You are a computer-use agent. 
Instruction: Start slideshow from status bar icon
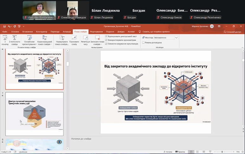pos(210,152)
